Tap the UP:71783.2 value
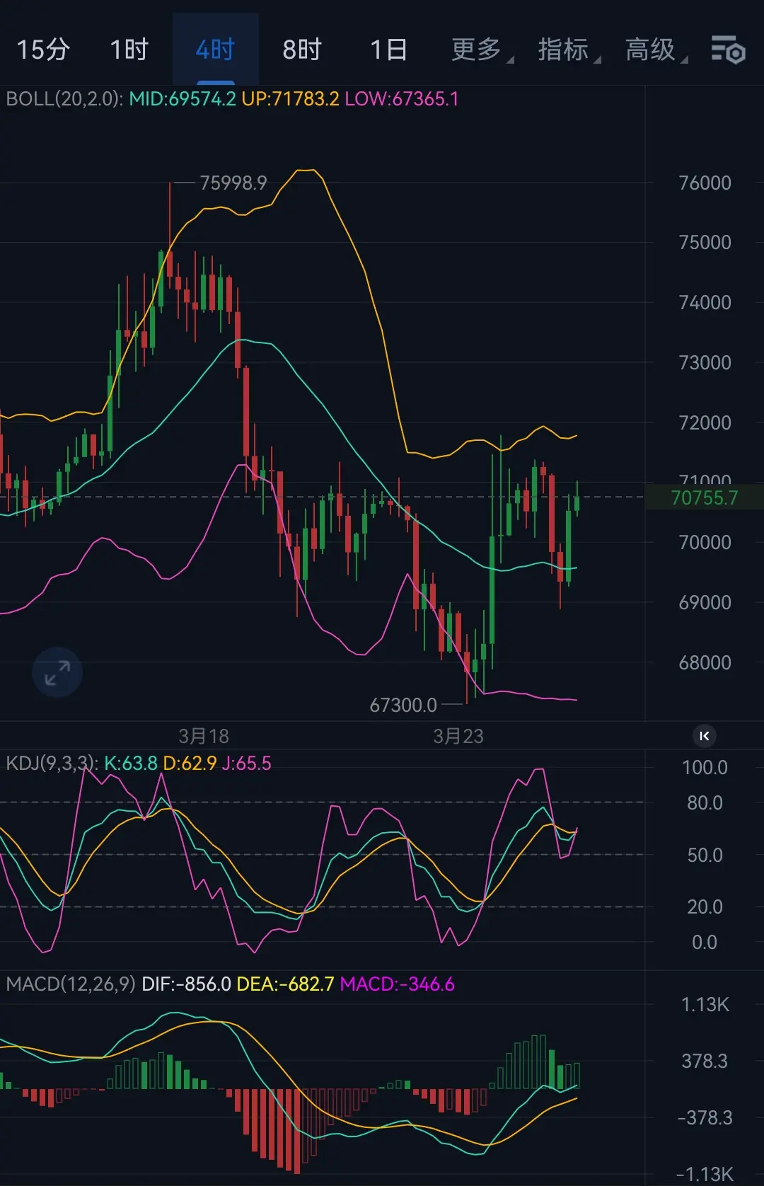Viewport: 764px width, 1186px height. coord(290,98)
